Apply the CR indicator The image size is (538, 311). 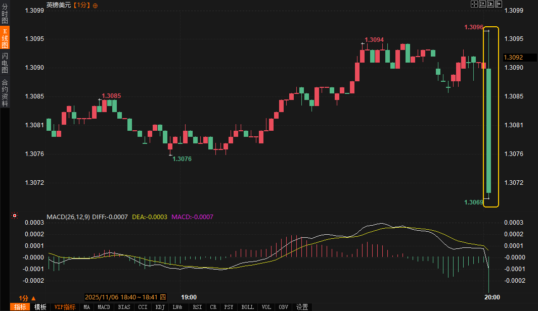click(x=213, y=307)
